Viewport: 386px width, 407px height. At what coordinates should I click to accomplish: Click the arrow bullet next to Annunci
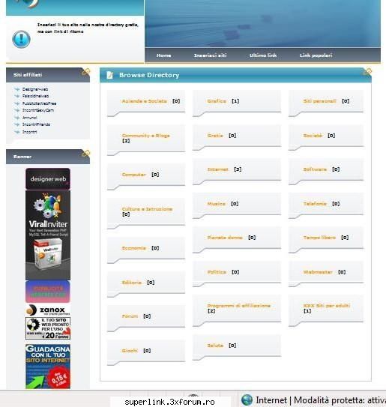pyautogui.click(x=17, y=118)
